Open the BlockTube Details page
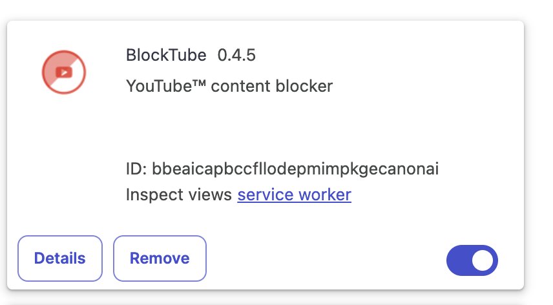 click(60, 258)
